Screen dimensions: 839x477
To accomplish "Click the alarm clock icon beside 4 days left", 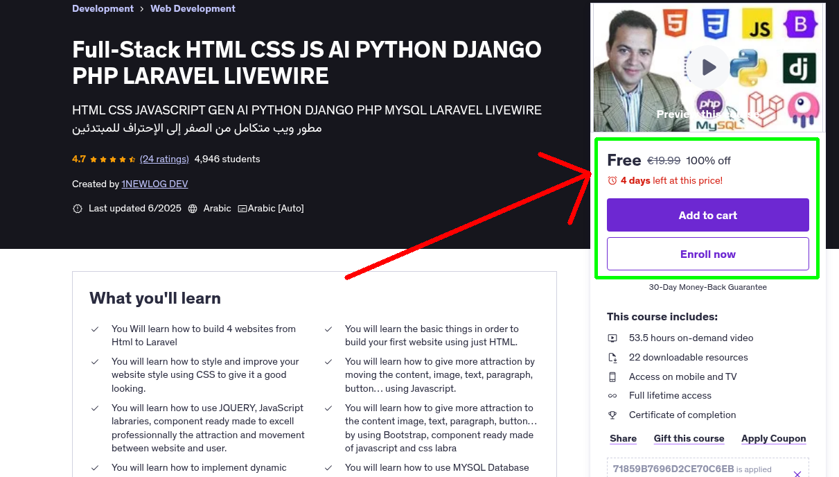I will [612, 180].
